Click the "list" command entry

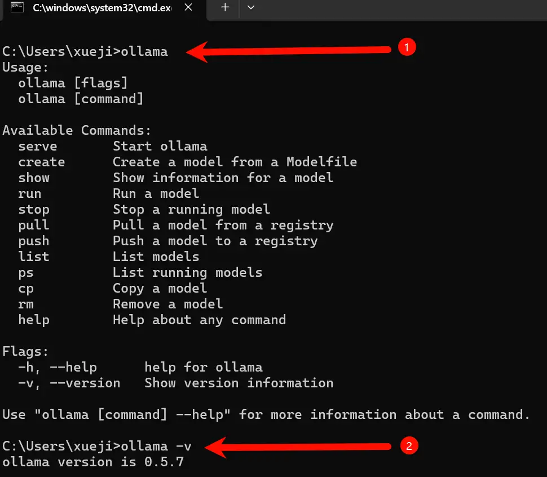tap(34, 257)
